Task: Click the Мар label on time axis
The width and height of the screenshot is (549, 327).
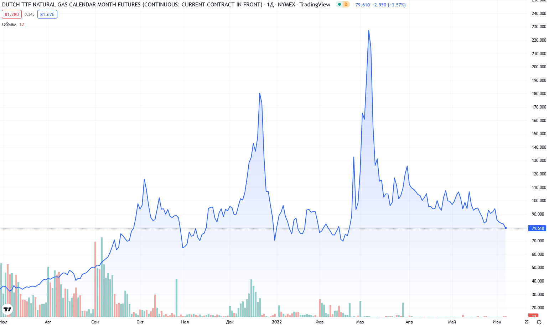Action: (360, 322)
